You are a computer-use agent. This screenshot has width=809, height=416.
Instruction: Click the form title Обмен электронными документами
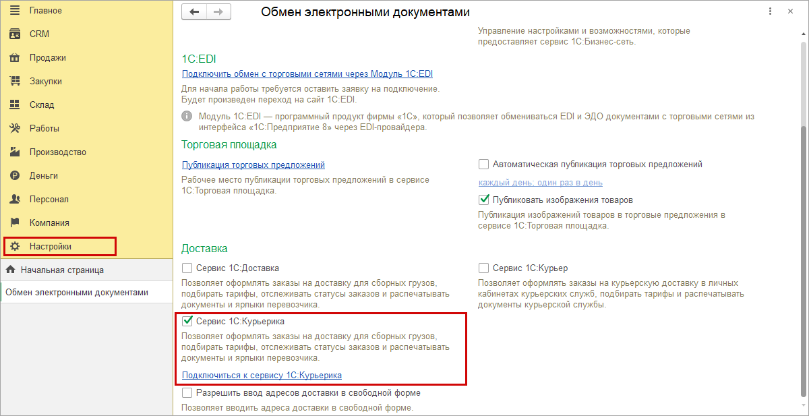(365, 12)
